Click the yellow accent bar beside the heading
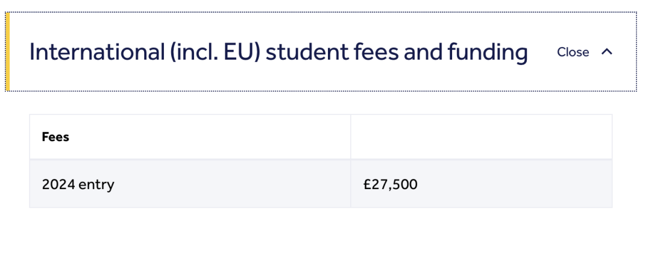Screen dimensions: 651x256 pos(8,52)
